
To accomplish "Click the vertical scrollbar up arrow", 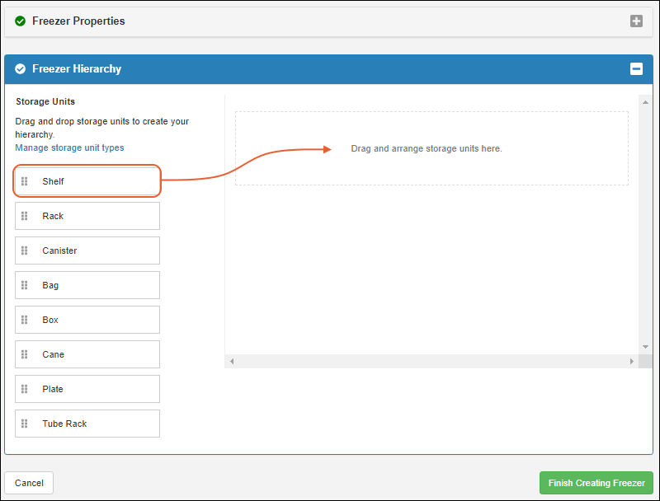I will tap(644, 101).
